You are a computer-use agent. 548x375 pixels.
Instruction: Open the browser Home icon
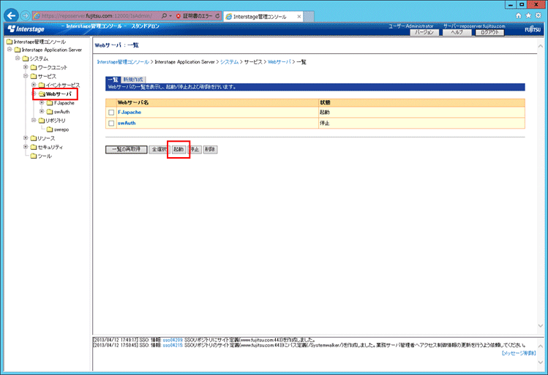(518, 15)
